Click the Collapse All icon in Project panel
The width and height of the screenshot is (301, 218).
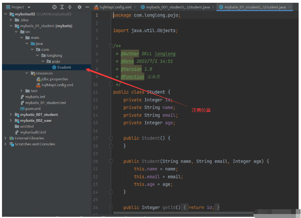[x=70, y=7]
